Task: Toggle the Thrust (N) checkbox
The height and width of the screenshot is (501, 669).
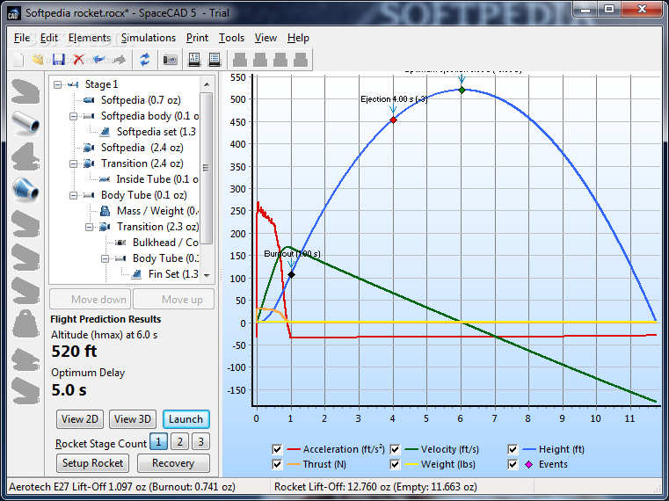Action: tap(277, 464)
